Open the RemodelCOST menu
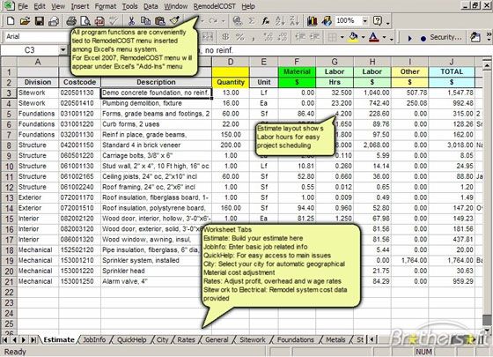493x357 pixels. (x=214, y=6)
